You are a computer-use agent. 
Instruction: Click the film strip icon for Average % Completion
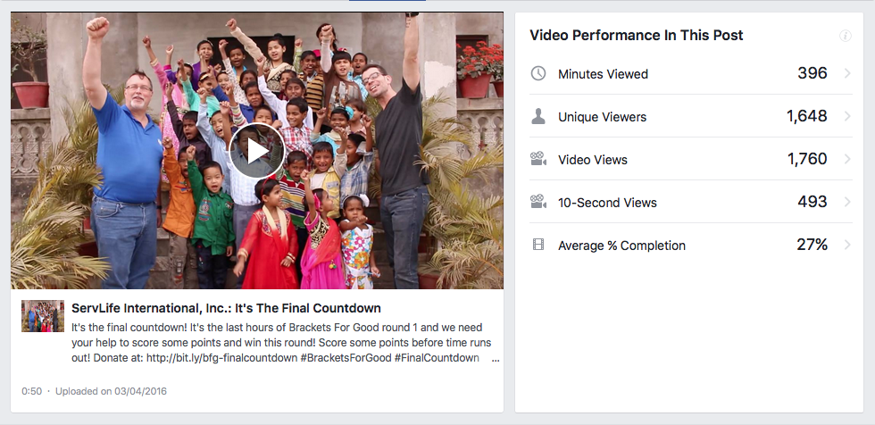tap(538, 245)
